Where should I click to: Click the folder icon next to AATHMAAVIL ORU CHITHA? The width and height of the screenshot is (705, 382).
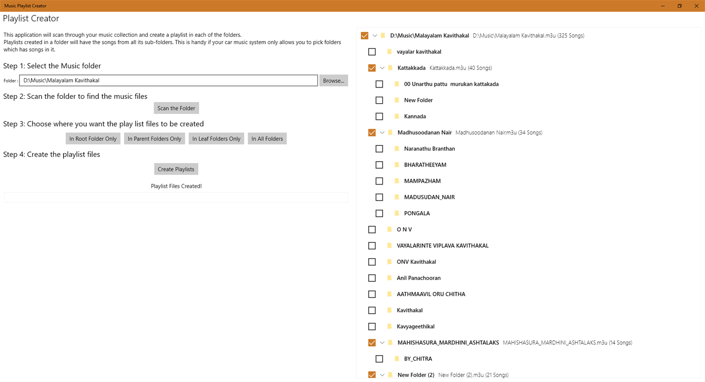point(390,294)
